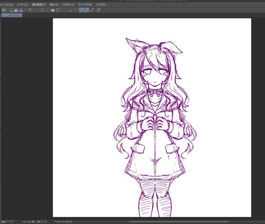
Task: Redo the undone action
Action: click(35, 10)
